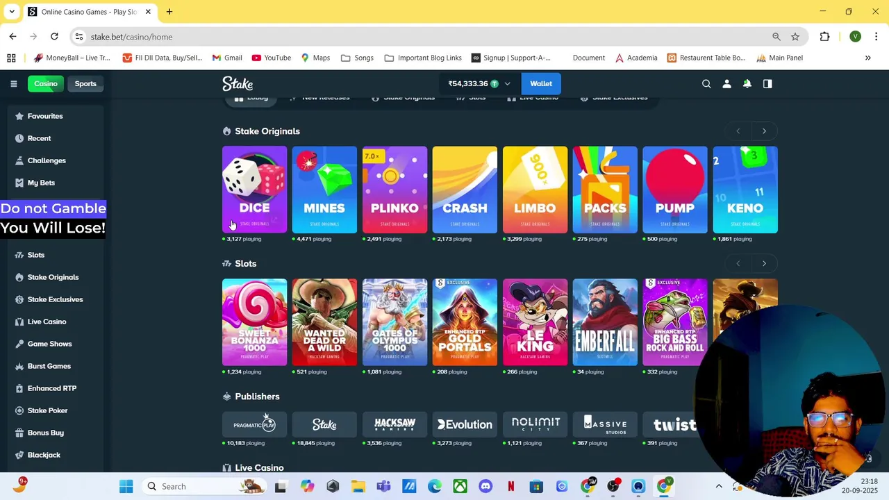Launch the Crash game
The image size is (889, 500).
click(465, 190)
